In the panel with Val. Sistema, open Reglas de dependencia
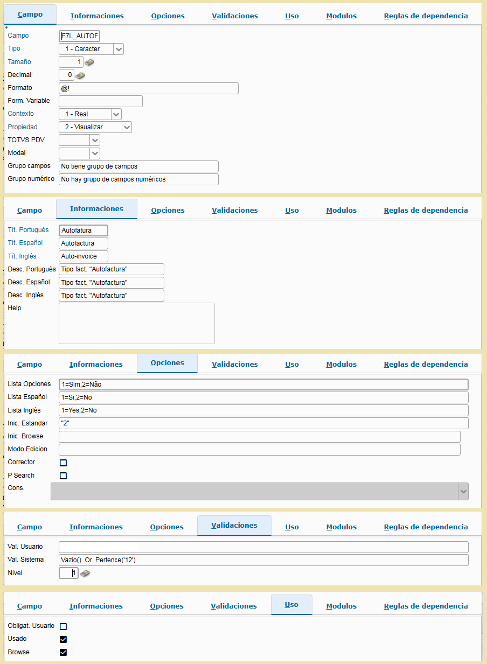Image resolution: width=487 pixels, height=664 pixels. pyautogui.click(x=426, y=527)
